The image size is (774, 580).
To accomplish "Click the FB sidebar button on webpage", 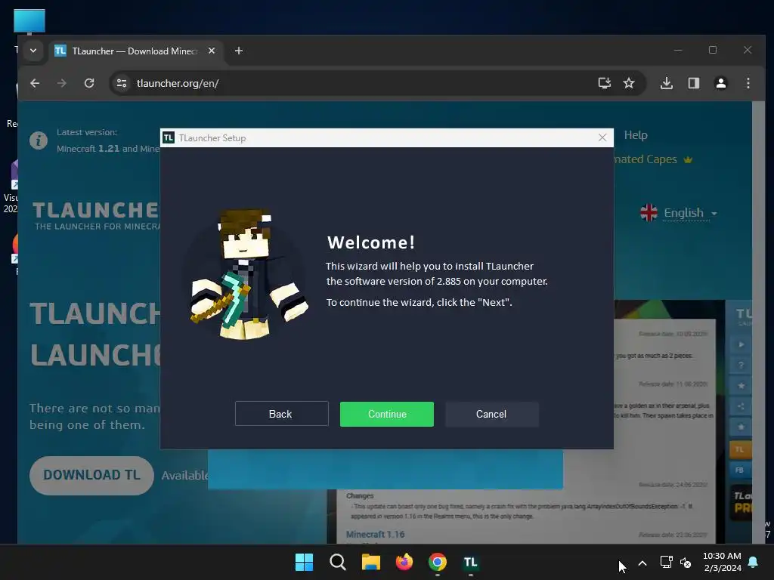I will tap(740, 470).
